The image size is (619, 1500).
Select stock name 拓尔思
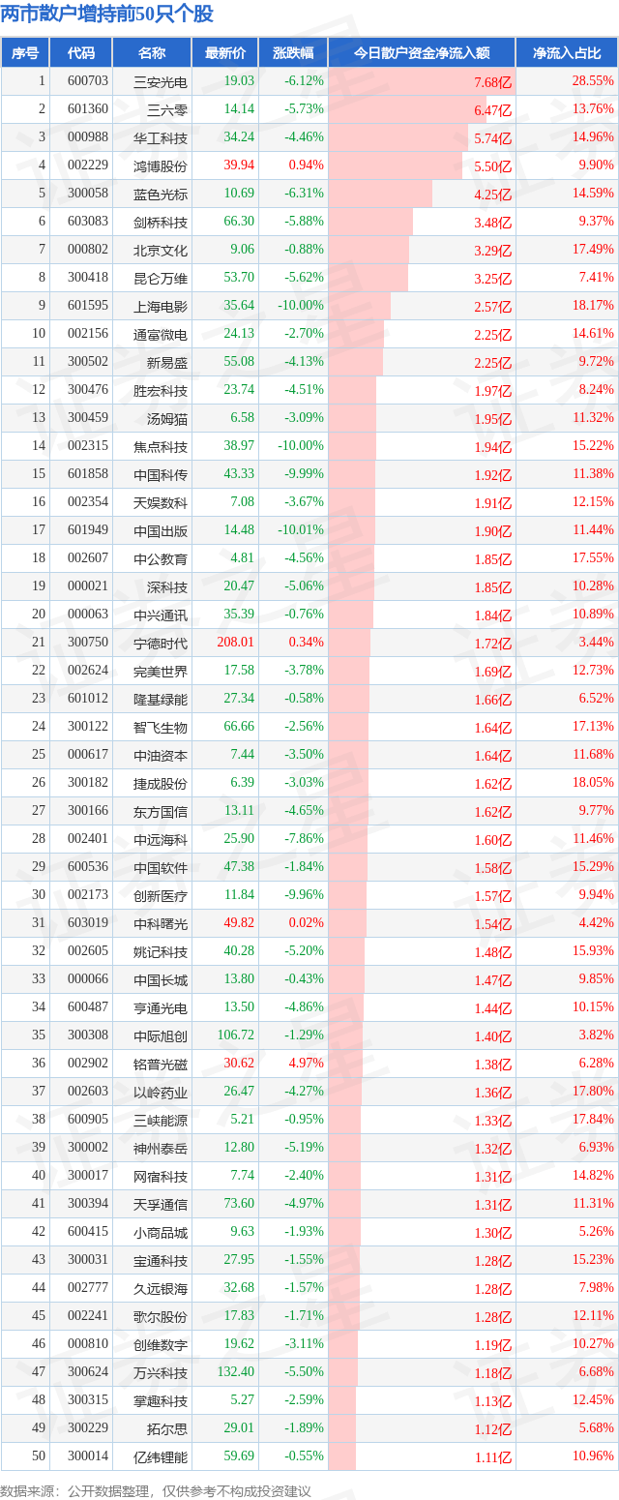167,1428
